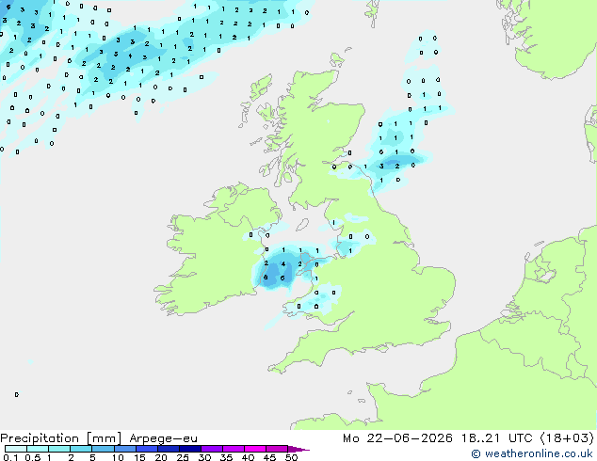This screenshot has width=597, height=461.
Task: Click the '15' legend scale label
Action: point(139,457)
